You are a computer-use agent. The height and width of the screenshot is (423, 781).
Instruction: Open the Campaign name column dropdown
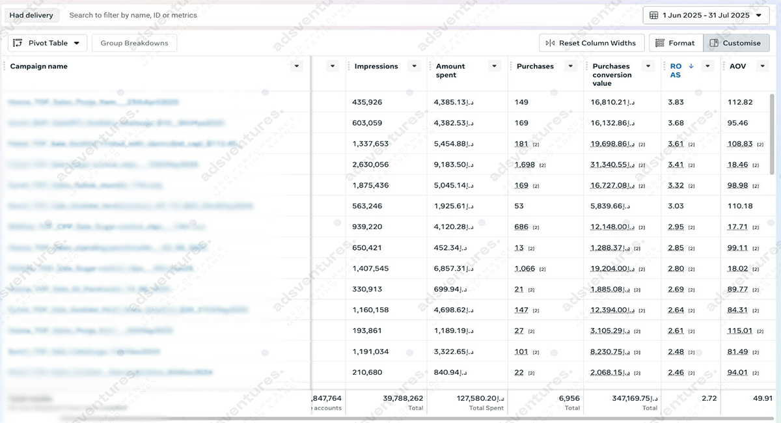297,66
